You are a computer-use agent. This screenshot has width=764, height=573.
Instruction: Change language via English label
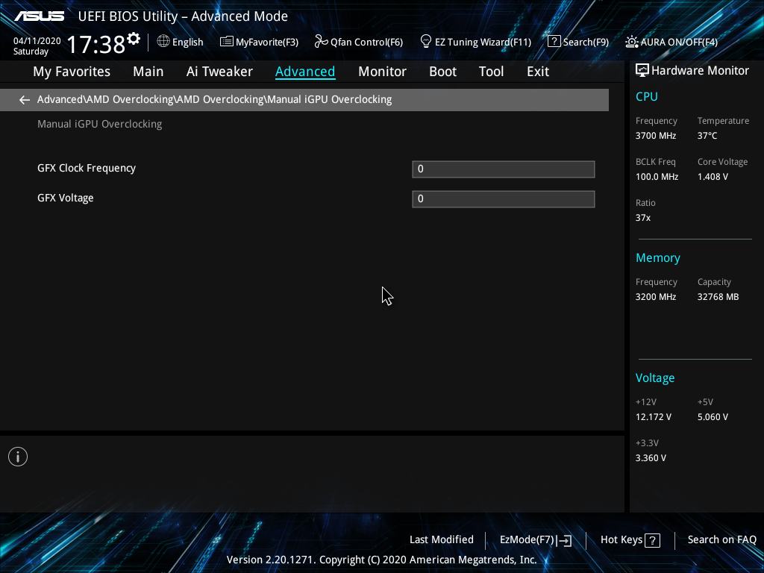coord(187,43)
